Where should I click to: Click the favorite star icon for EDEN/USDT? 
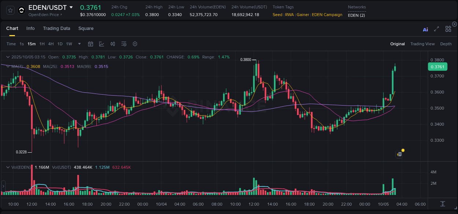(10, 10)
